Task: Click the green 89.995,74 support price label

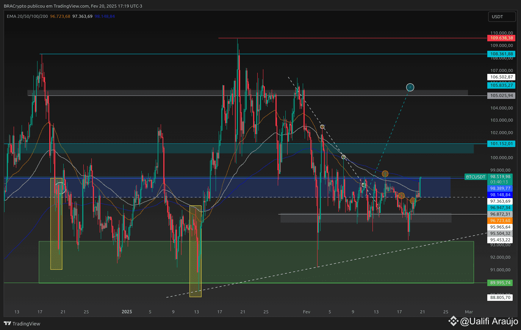Action: coord(500,283)
